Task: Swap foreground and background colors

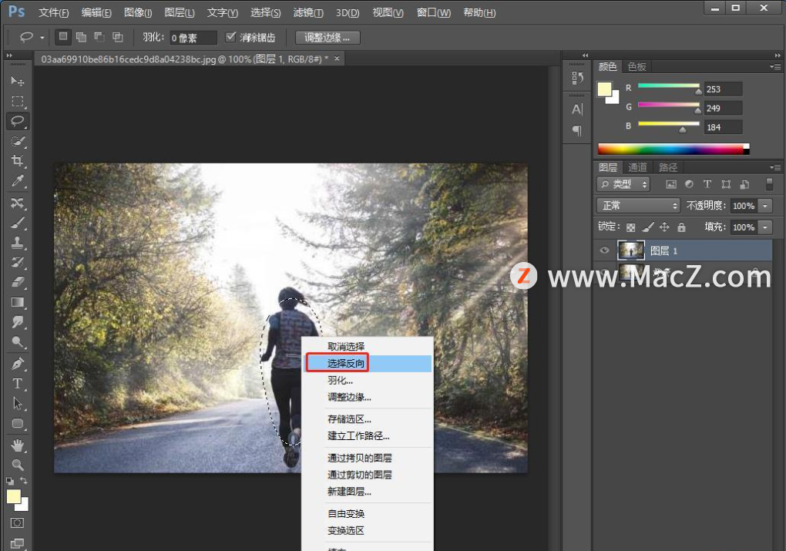Action: (24, 481)
